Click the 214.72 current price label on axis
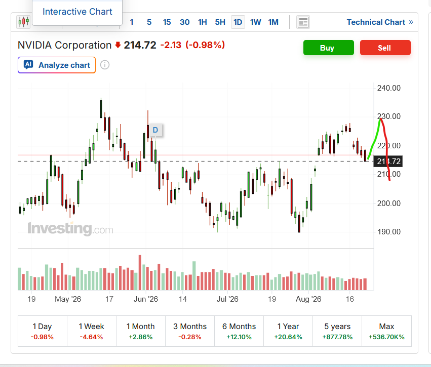 388,161
